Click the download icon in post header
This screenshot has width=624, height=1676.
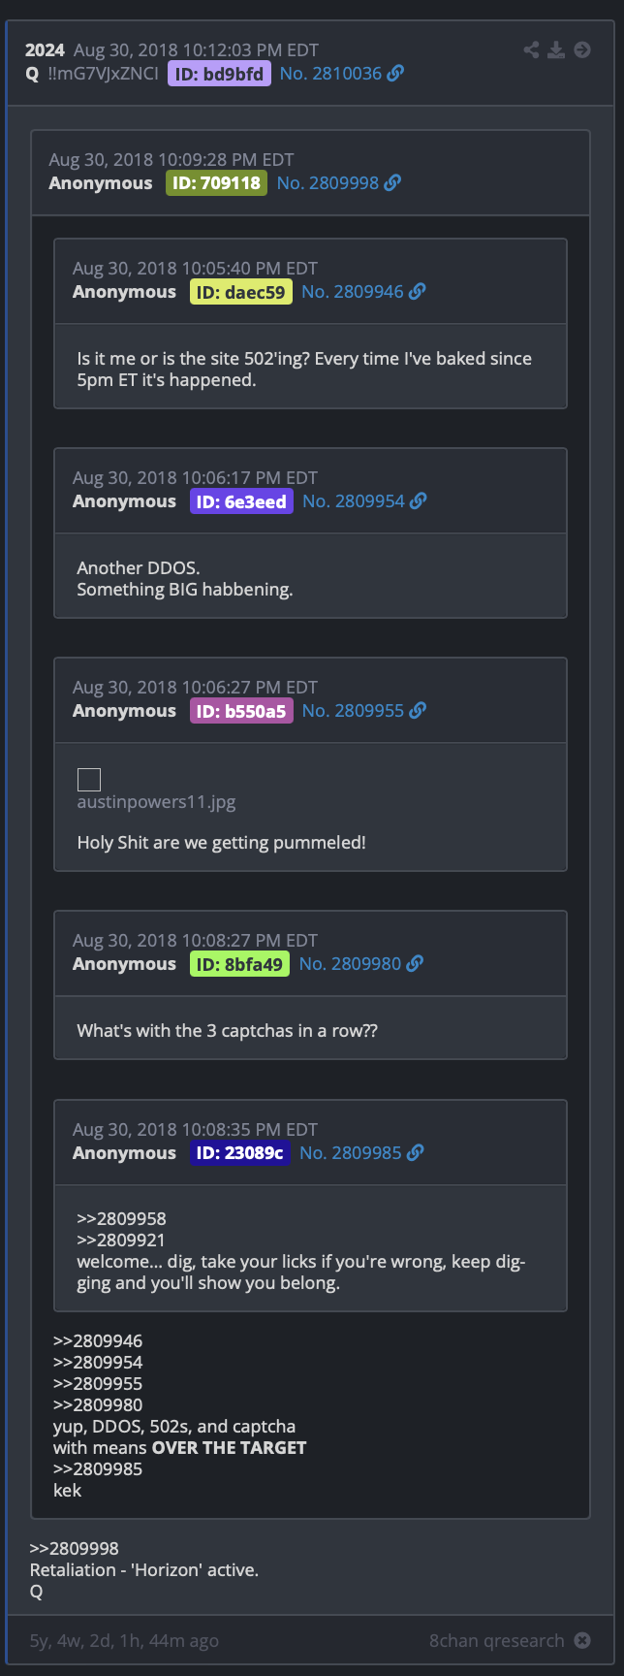(x=556, y=49)
